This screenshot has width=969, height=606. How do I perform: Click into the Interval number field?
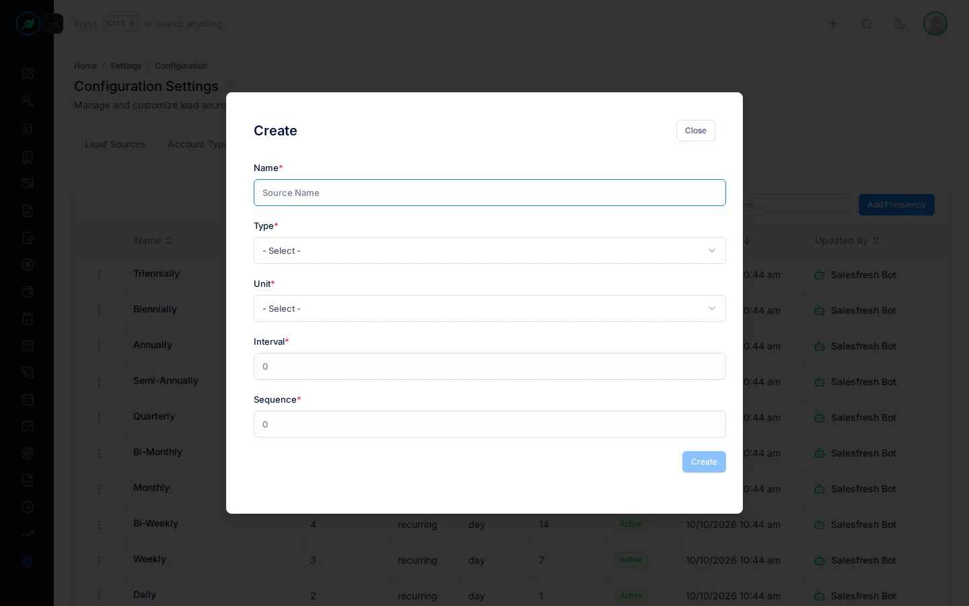coord(490,366)
